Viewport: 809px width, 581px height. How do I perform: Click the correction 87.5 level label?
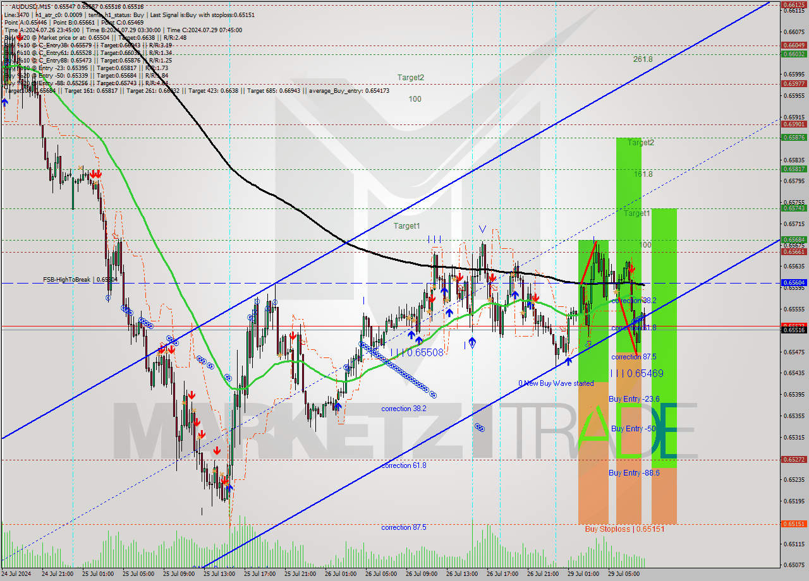(x=404, y=527)
